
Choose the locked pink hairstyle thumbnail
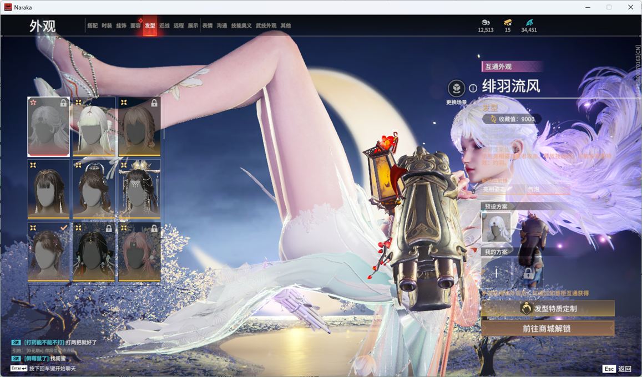[x=139, y=252]
